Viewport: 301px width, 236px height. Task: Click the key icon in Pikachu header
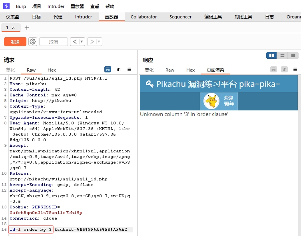coord(150,84)
